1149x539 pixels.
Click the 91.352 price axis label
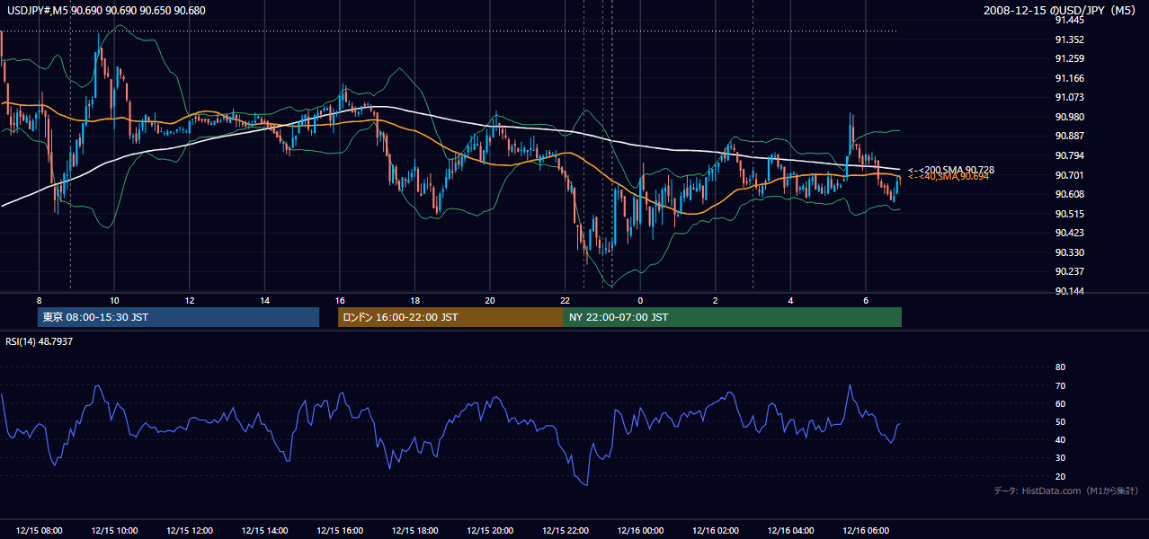click(1069, 40)
